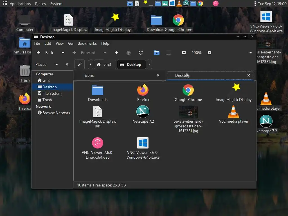
Task: Select the Firefox launcher in file view
Action: tap(143, 90)
